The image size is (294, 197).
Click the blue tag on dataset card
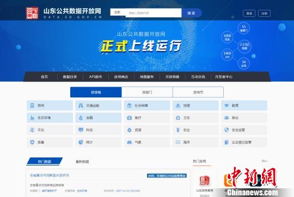coord(167,176)
